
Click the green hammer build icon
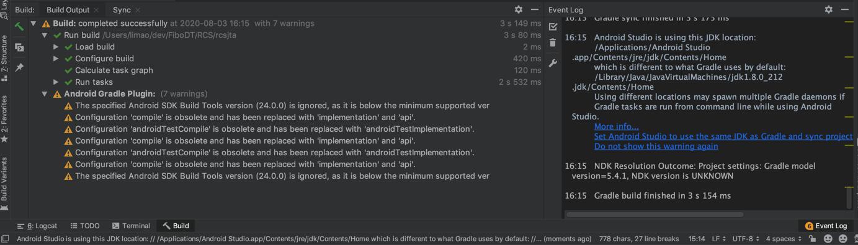tap(19, 27)
